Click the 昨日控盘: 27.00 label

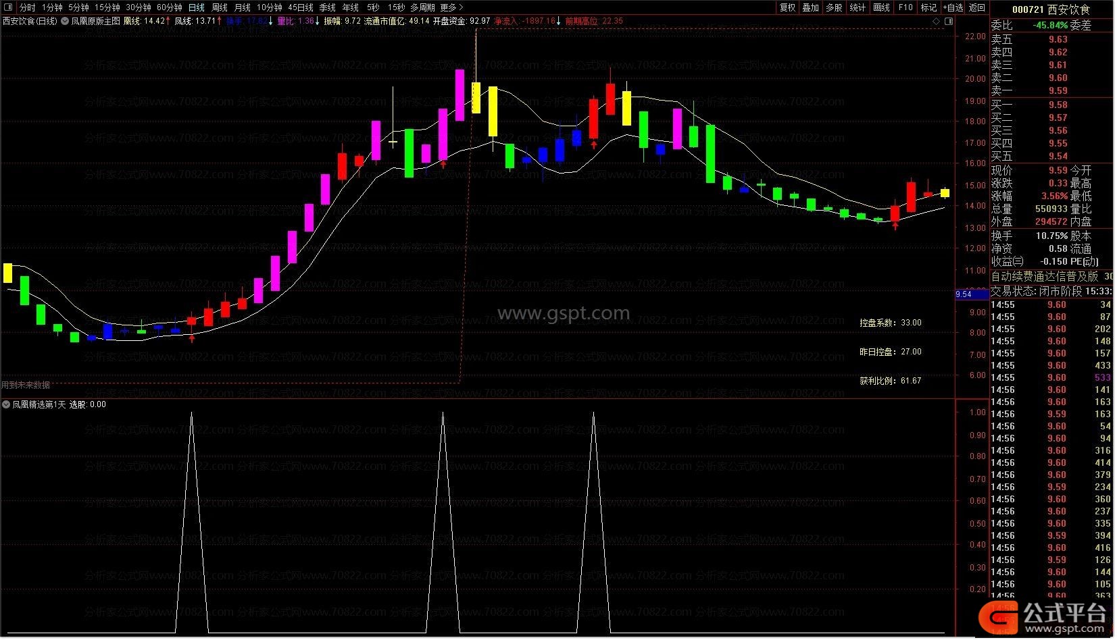(x=891, y=352)
